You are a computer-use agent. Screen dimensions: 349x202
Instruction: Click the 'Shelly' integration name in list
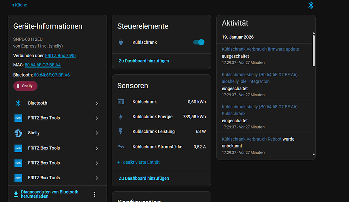(x=34, y=133)
